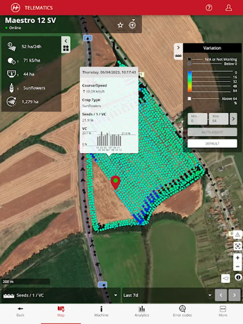Zoom in the map with plus
The width and height of the screenshot is (243, 324).
(238, 258)
